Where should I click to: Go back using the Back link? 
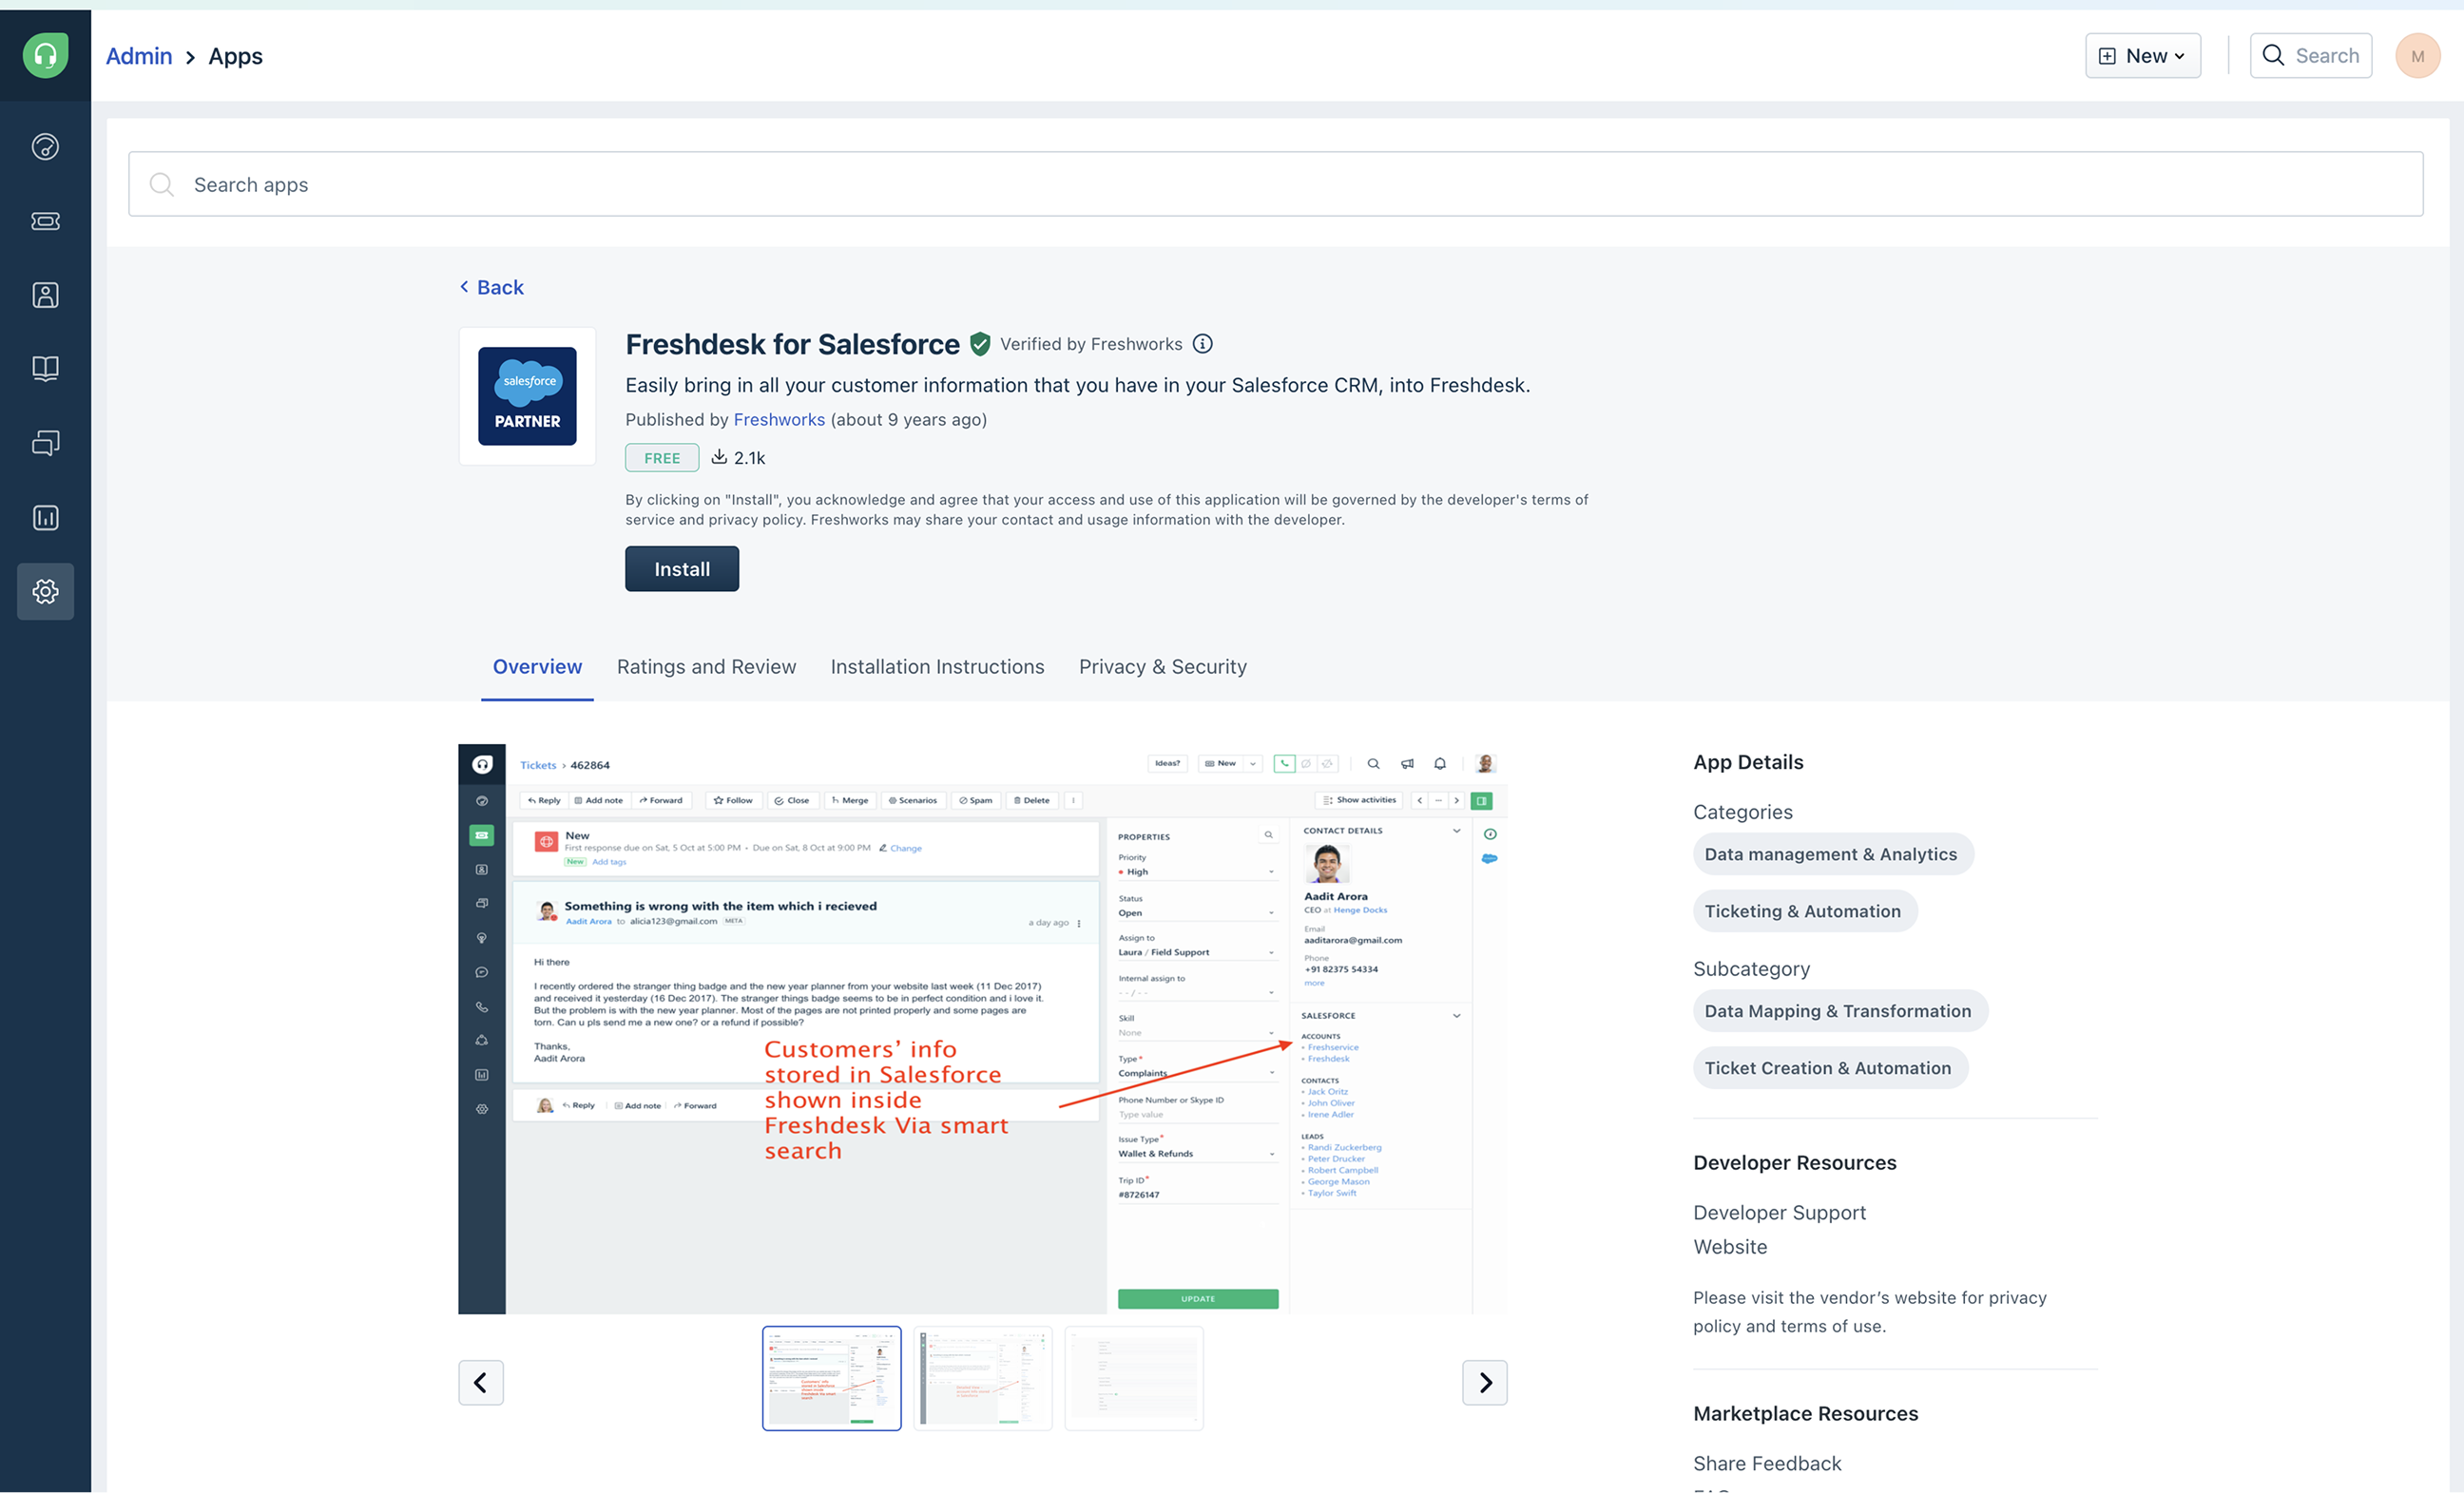pyautogui.click(x=492, y=288)
